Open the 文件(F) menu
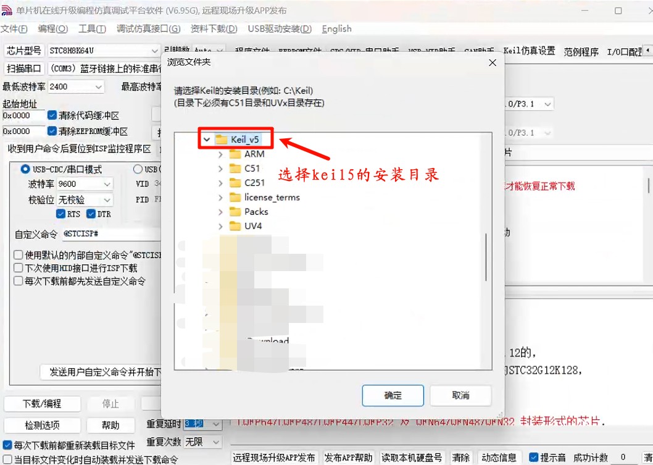653x465 pixels. (14, 29)
